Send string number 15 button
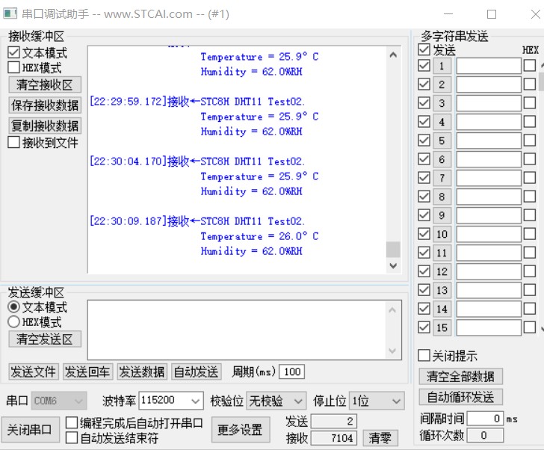The height and width of the screenshot is (450, 544). (x=442, y=327)
